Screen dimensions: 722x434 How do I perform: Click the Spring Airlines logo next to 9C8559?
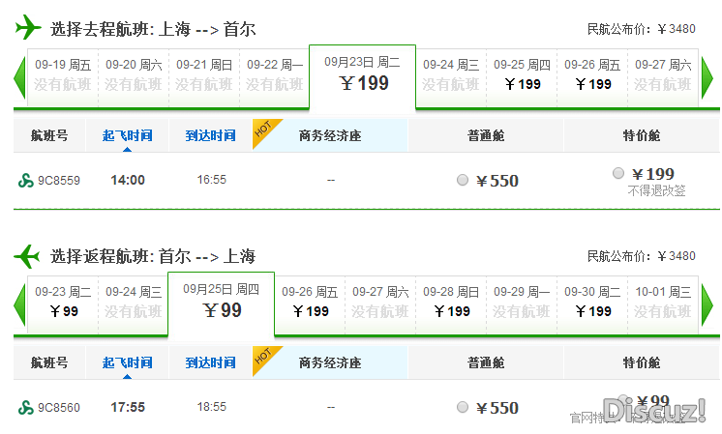tap(26, 180)
